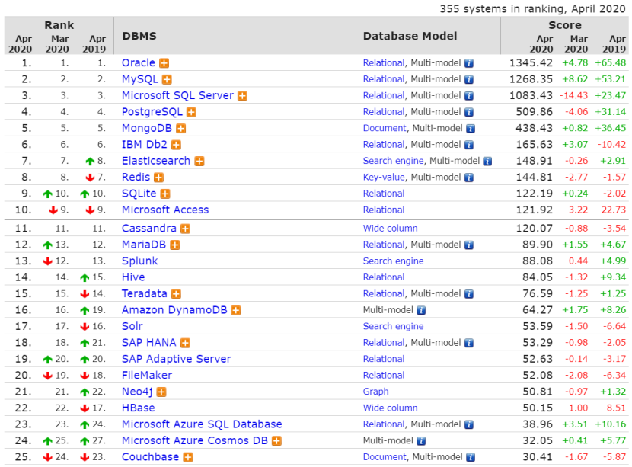Click the plus icon beside Redis

pyautogui.click(x=158, y=178)
